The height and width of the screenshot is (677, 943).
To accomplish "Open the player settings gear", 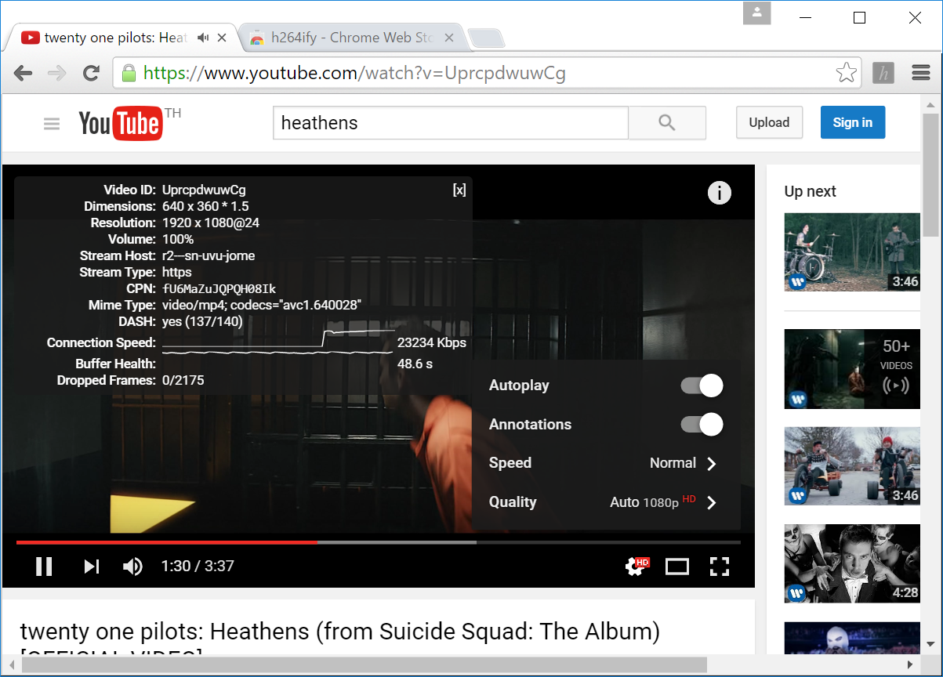I will [x=638, y=566].
